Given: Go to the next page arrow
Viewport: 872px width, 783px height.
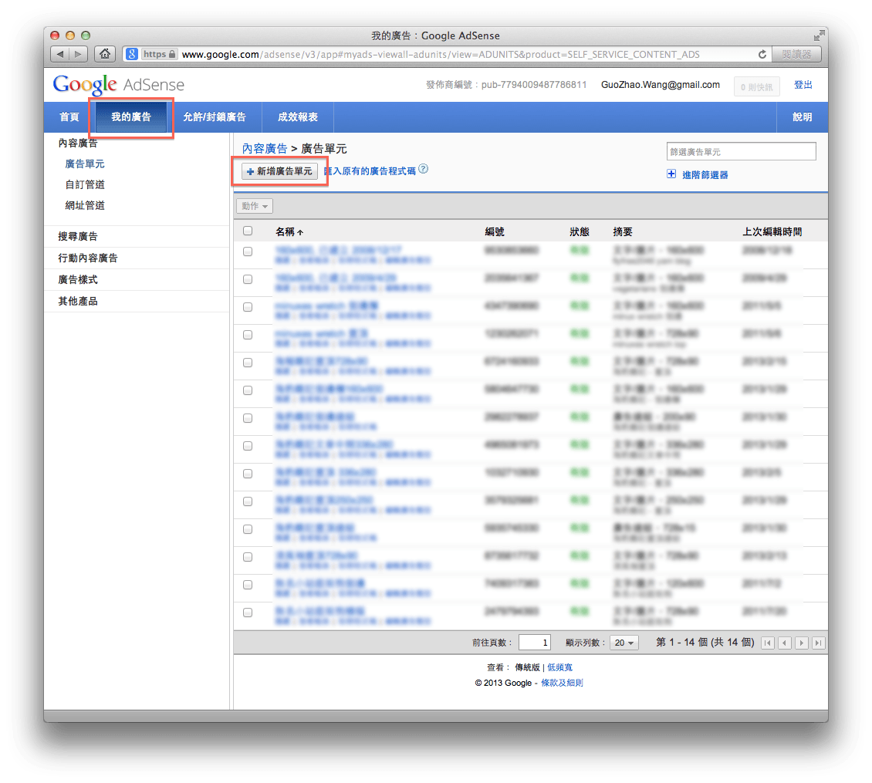Looking at the screenshot, I should (801, 642).
